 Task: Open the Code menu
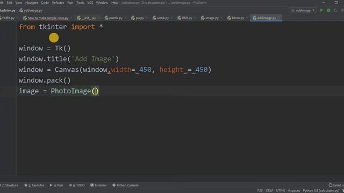click(45, 3)
